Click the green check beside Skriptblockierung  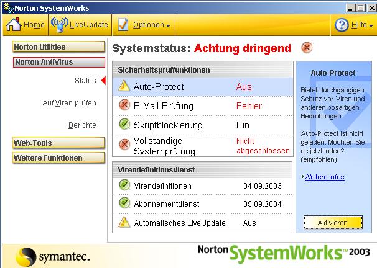124,124
